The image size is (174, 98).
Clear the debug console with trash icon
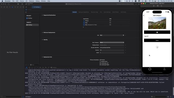(x=168, y=97)
